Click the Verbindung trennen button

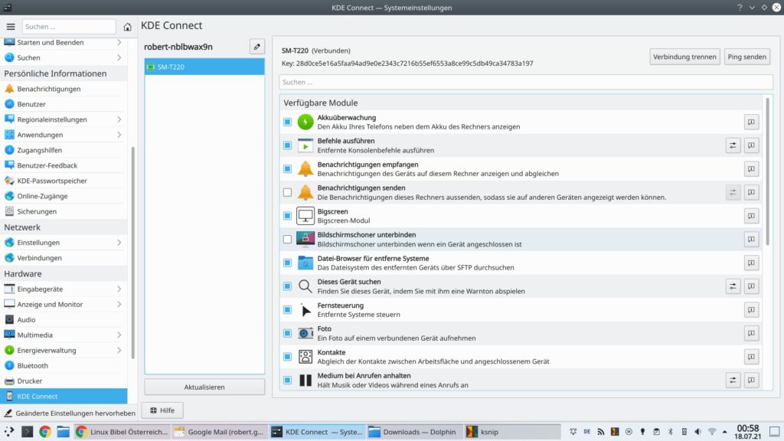[684, 57]
